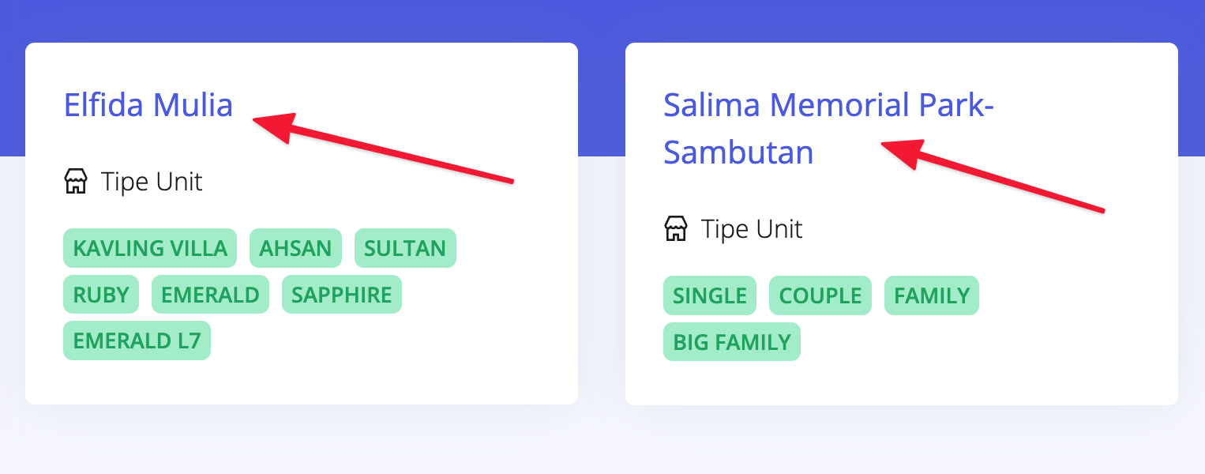
Task: Select the RUBY unit tag
Action: click(101, 295)
